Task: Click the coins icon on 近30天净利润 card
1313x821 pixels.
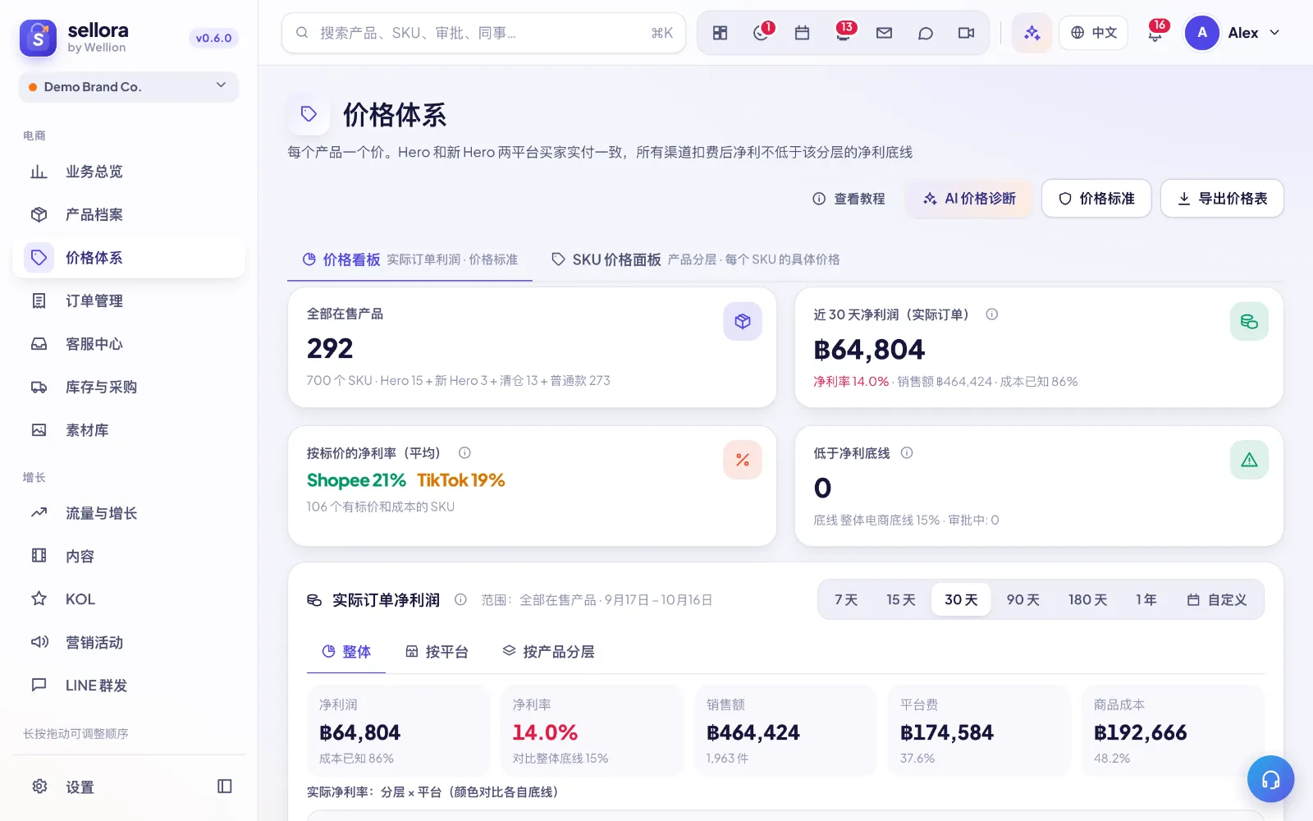Action: [1249, 321]
